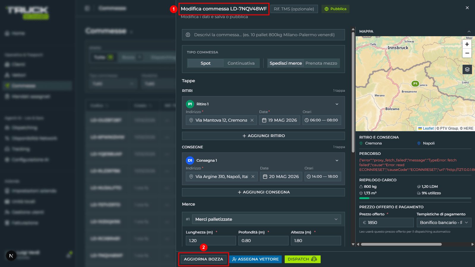Click the 800 kg weight icon
The width and height of the screenshot is (475, 267).
coord(361,187)
